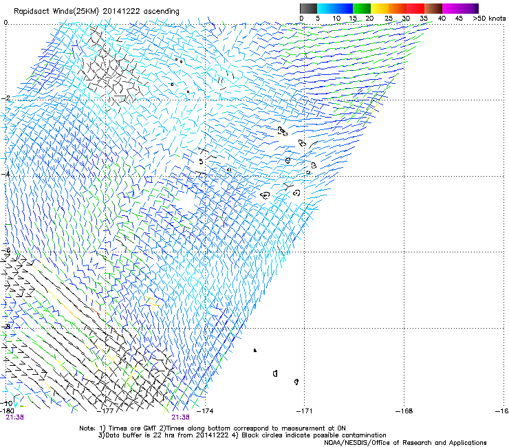
Task: Click the latitude label '-6'
Action: coord(6,250)
